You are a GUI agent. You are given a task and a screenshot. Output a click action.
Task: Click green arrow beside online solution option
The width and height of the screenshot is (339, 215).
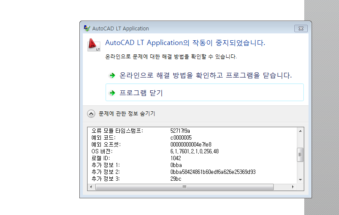tap(112, 75)
